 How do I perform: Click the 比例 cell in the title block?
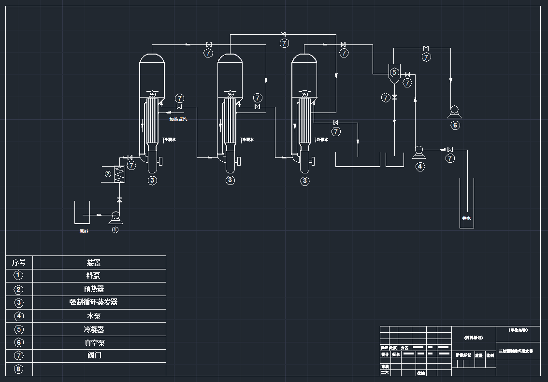pos(490,355)
